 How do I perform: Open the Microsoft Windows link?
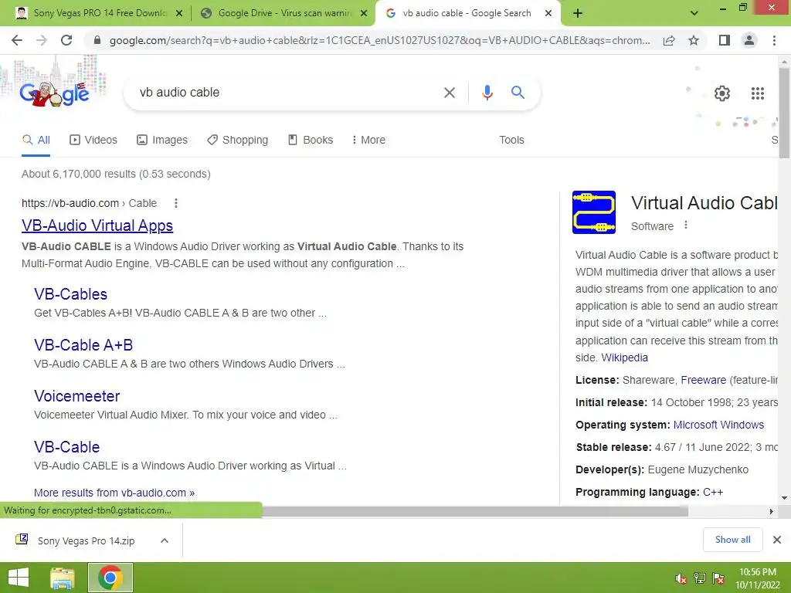pos(718,425)
